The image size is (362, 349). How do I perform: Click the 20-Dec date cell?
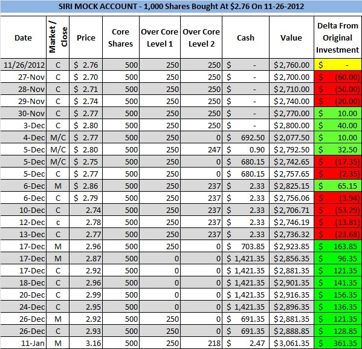pyautogui.click(x=23, y=295)
